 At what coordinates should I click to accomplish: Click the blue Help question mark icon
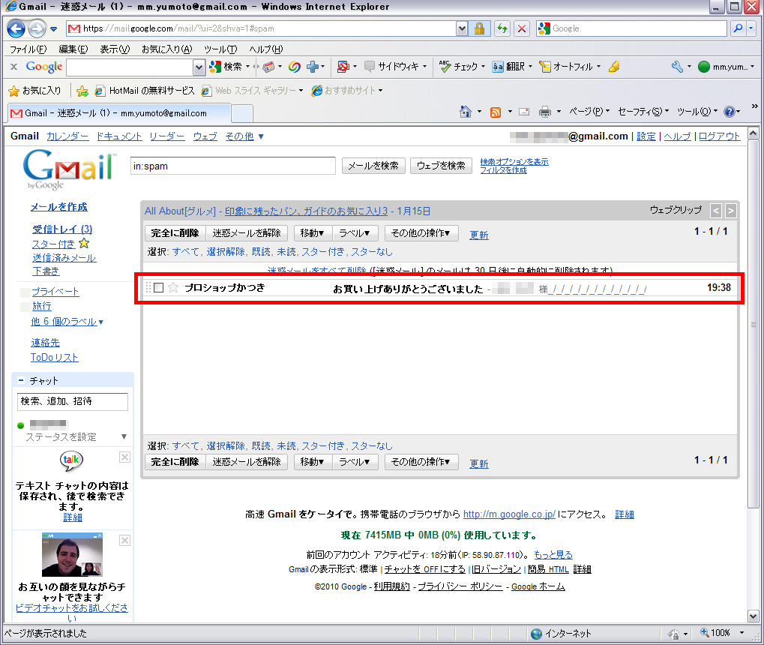pyautogui.click(x=730, y=112)
